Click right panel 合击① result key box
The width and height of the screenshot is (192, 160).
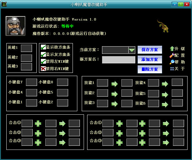click(x=178, y=123)
